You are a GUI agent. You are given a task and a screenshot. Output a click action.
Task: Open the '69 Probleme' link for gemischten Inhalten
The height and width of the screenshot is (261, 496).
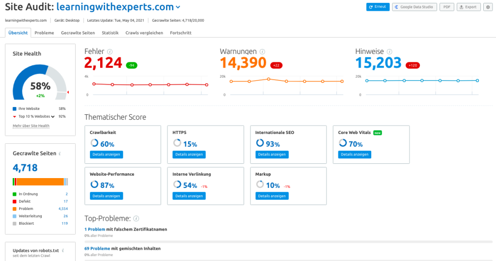[x=97, y=249]
